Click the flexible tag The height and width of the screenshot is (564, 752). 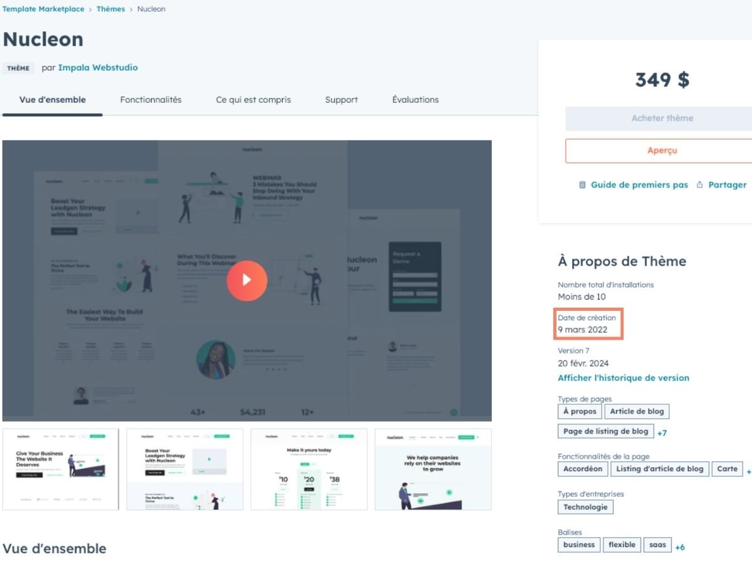tap(622, 545)
